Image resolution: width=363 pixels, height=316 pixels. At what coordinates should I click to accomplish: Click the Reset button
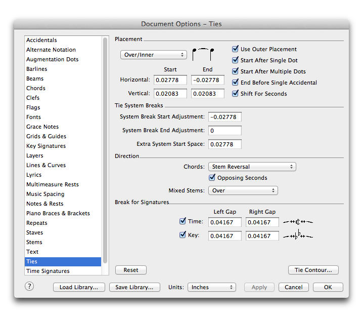pyautogui.click(x=131, y=270)
